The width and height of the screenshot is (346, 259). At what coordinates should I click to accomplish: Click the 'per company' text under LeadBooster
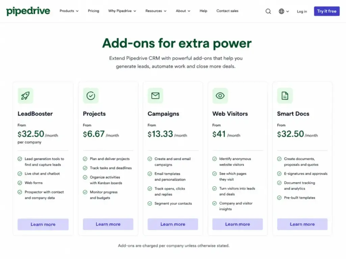coord(30,142)
